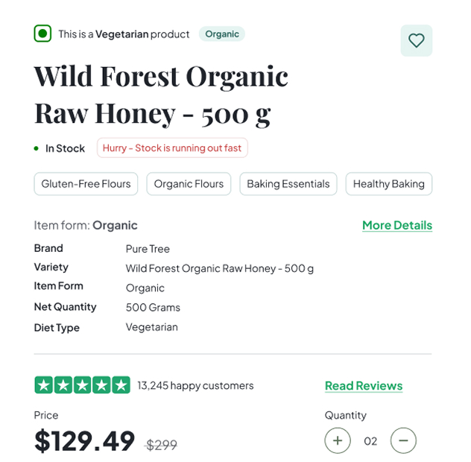The width and height of the screenshot is (471, 462).
Task: Open the Read Reviews link
Action: (364, 386)
